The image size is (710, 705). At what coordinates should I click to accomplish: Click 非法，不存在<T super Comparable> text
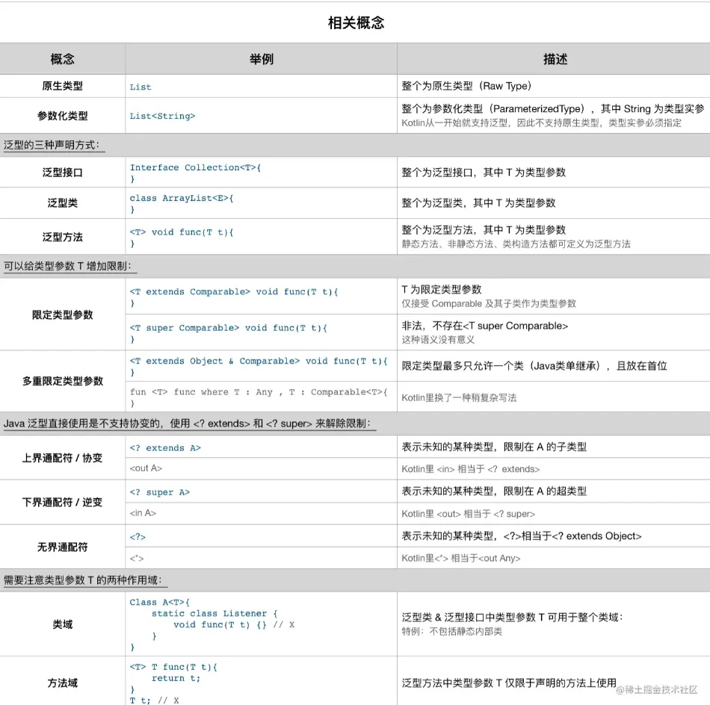click(485, 326)
